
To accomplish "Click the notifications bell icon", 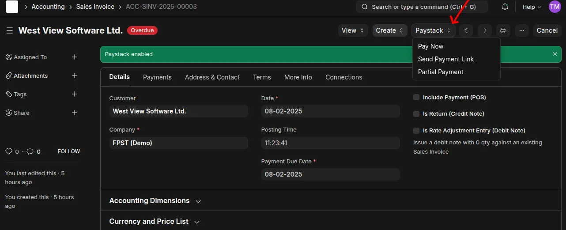I will coord(505,7).
